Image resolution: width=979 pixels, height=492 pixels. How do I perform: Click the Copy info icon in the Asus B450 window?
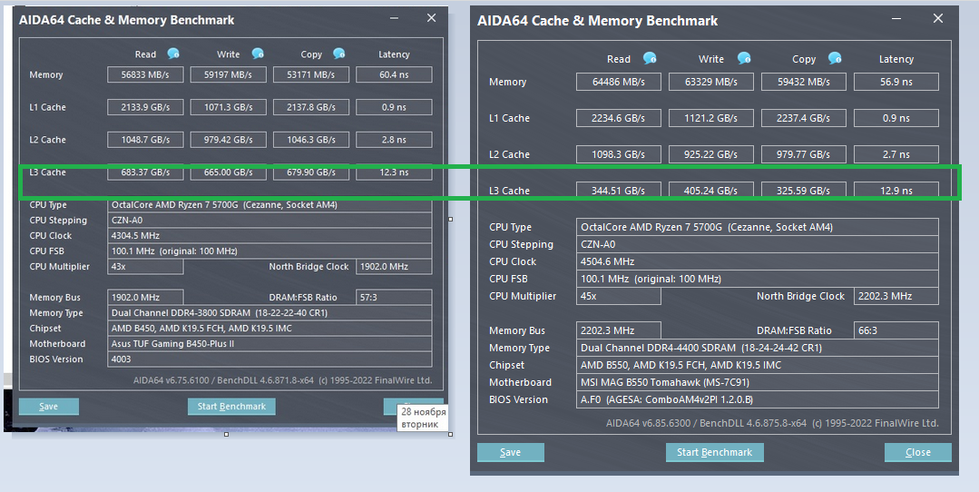coord(338,54)
